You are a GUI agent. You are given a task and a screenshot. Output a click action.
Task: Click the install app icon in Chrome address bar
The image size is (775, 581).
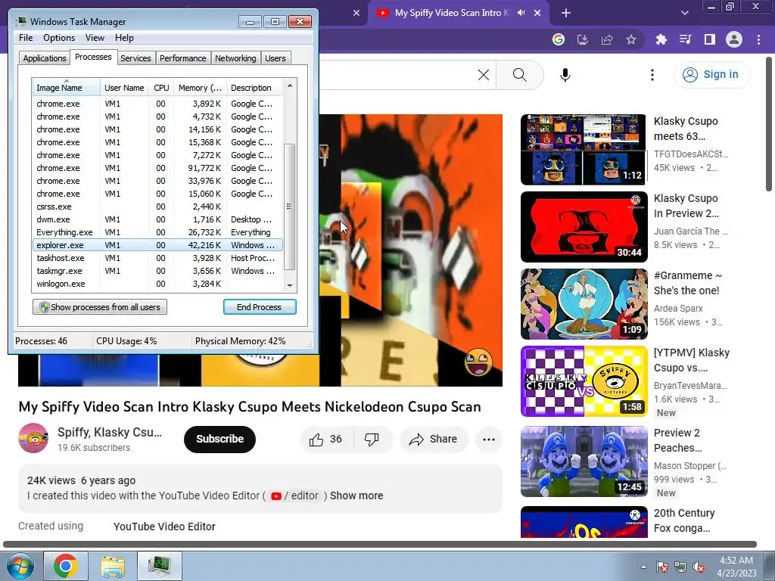click(583, 39)
